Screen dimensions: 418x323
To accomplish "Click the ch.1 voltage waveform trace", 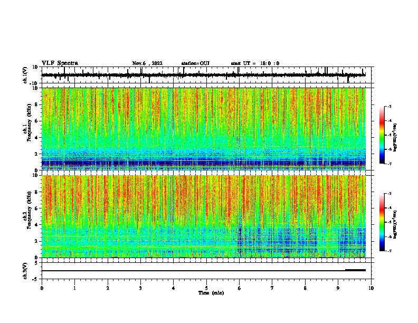I will point(203,75).
